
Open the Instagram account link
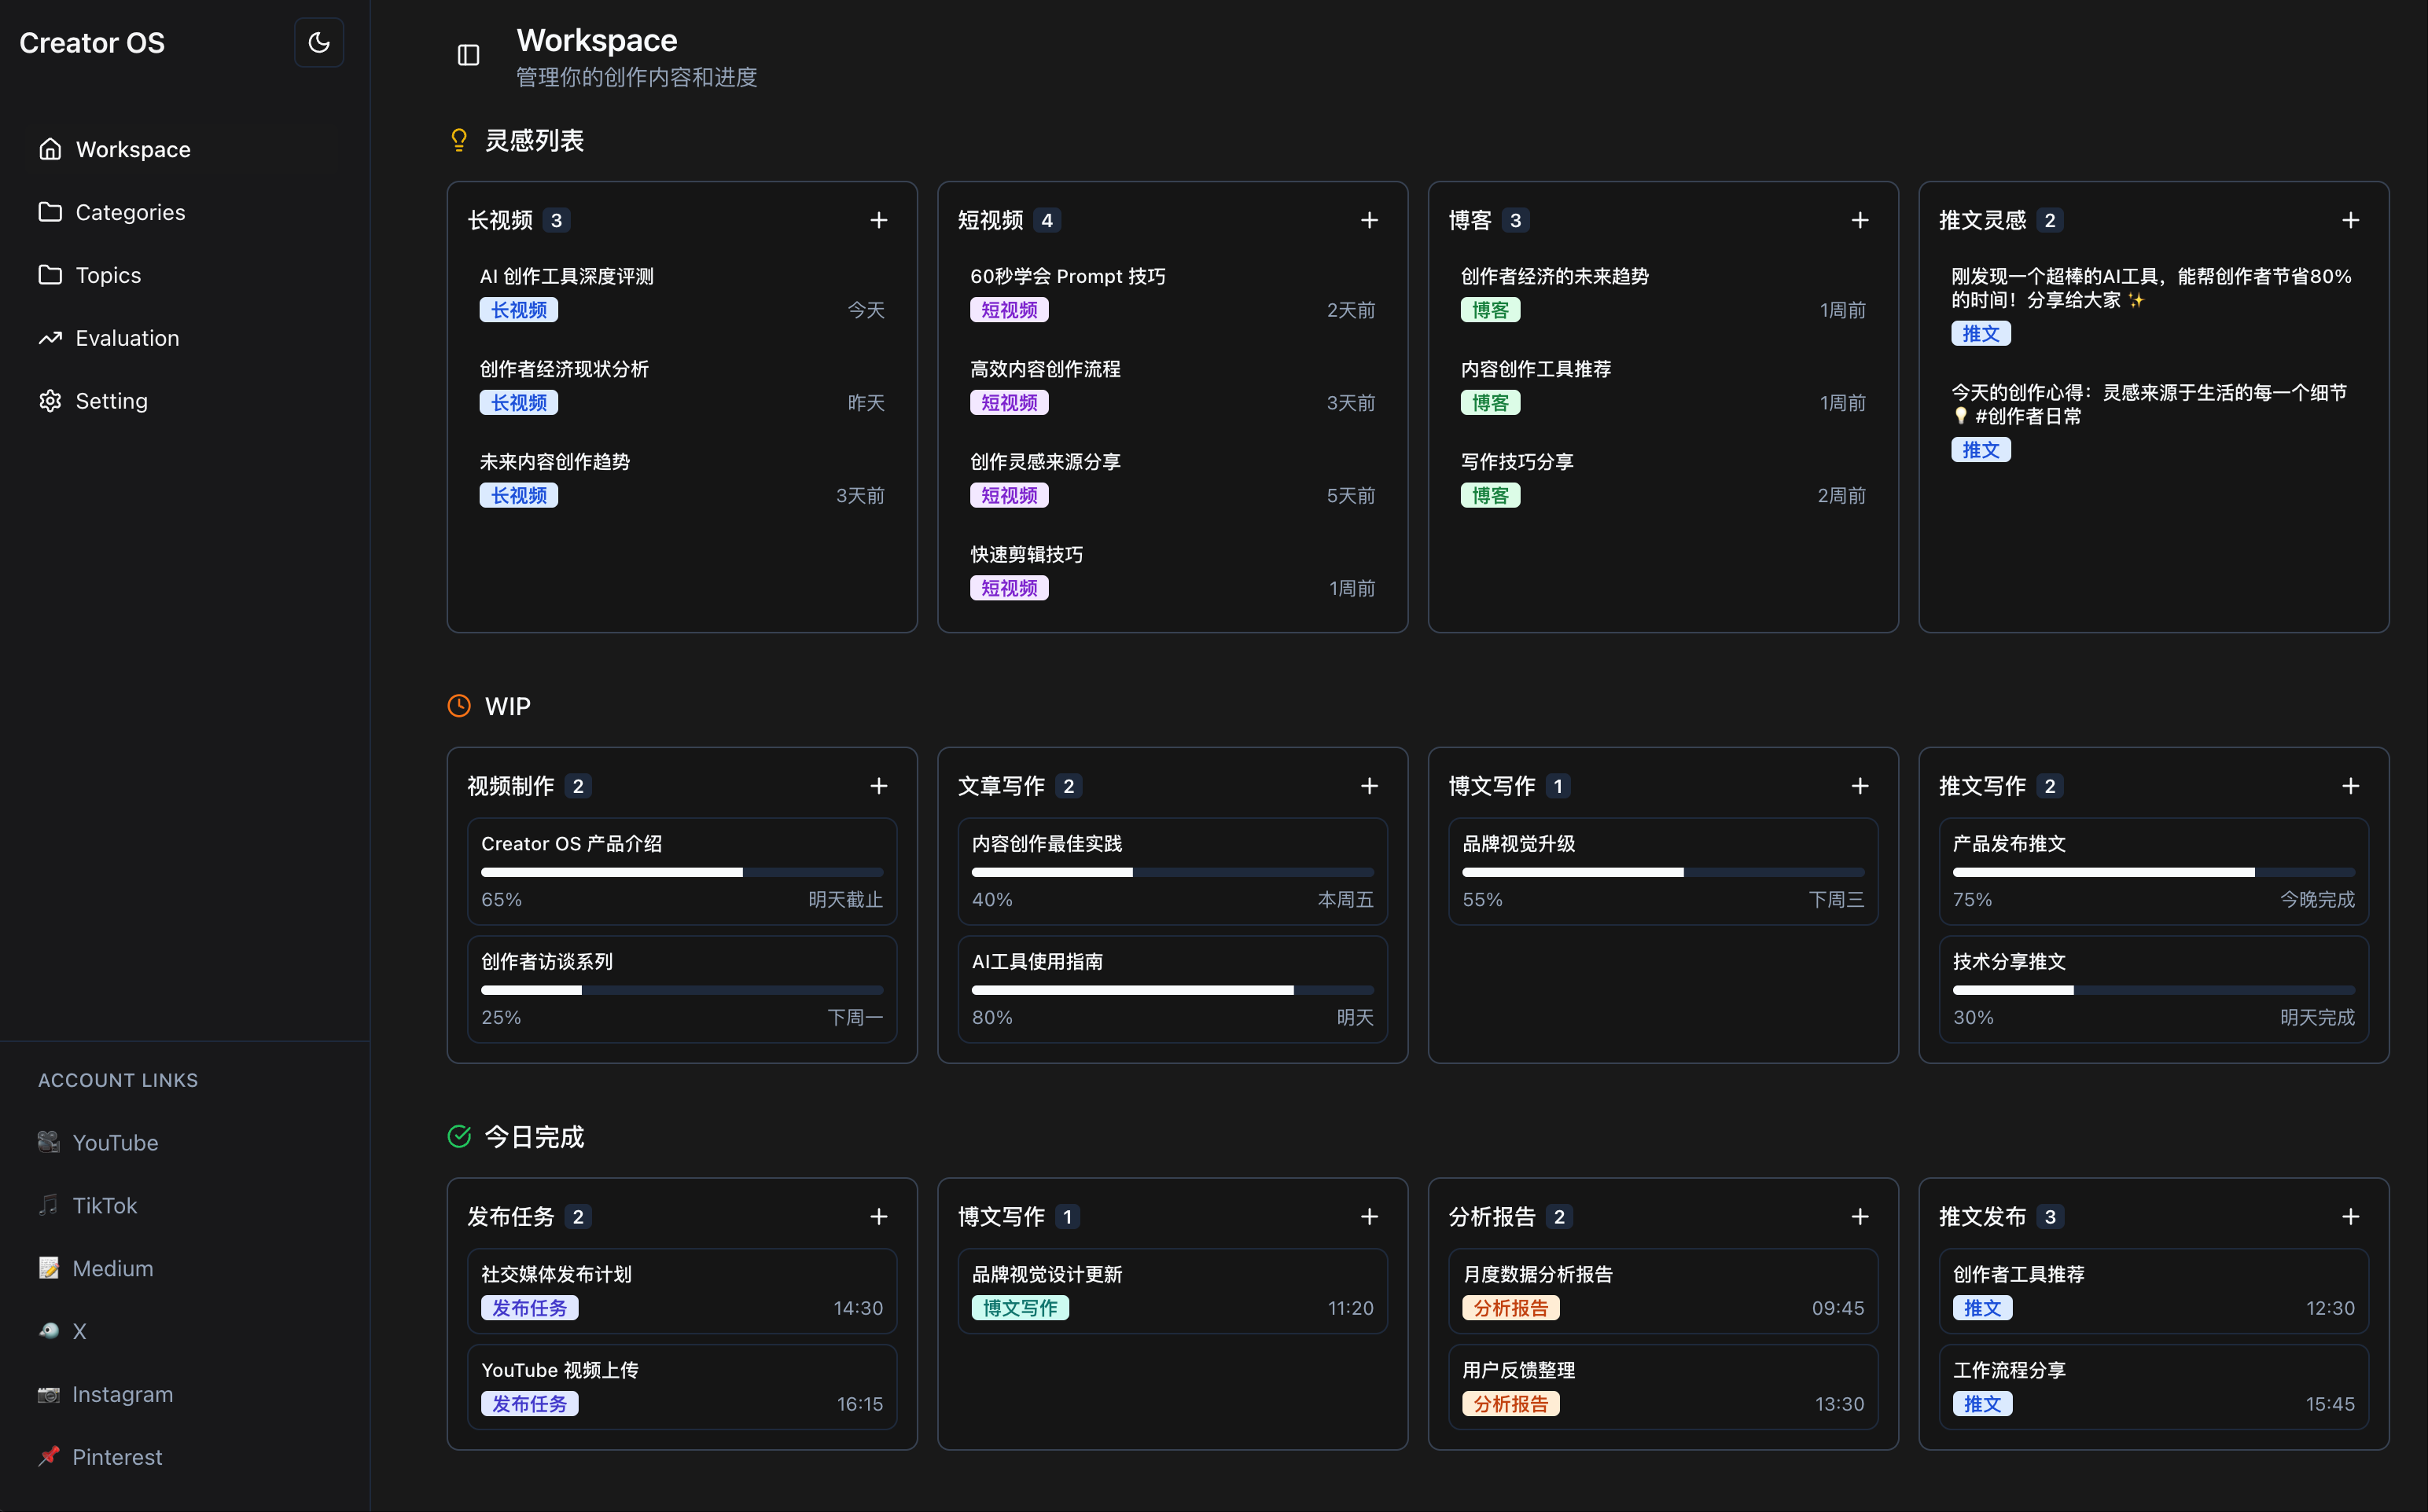click(x=185, y=1394)
